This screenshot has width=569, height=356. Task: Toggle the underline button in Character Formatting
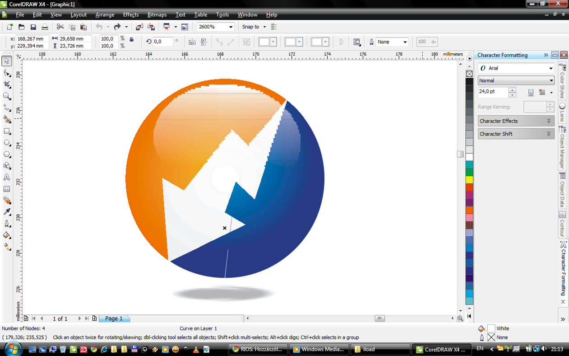coord(531,92)
